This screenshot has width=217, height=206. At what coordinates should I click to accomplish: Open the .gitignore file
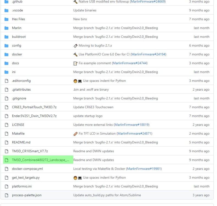pyautogui.click(x=19, y=99)
